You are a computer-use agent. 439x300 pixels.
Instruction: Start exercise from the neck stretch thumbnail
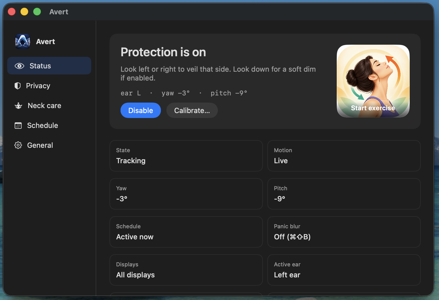[x=373, y=81]
